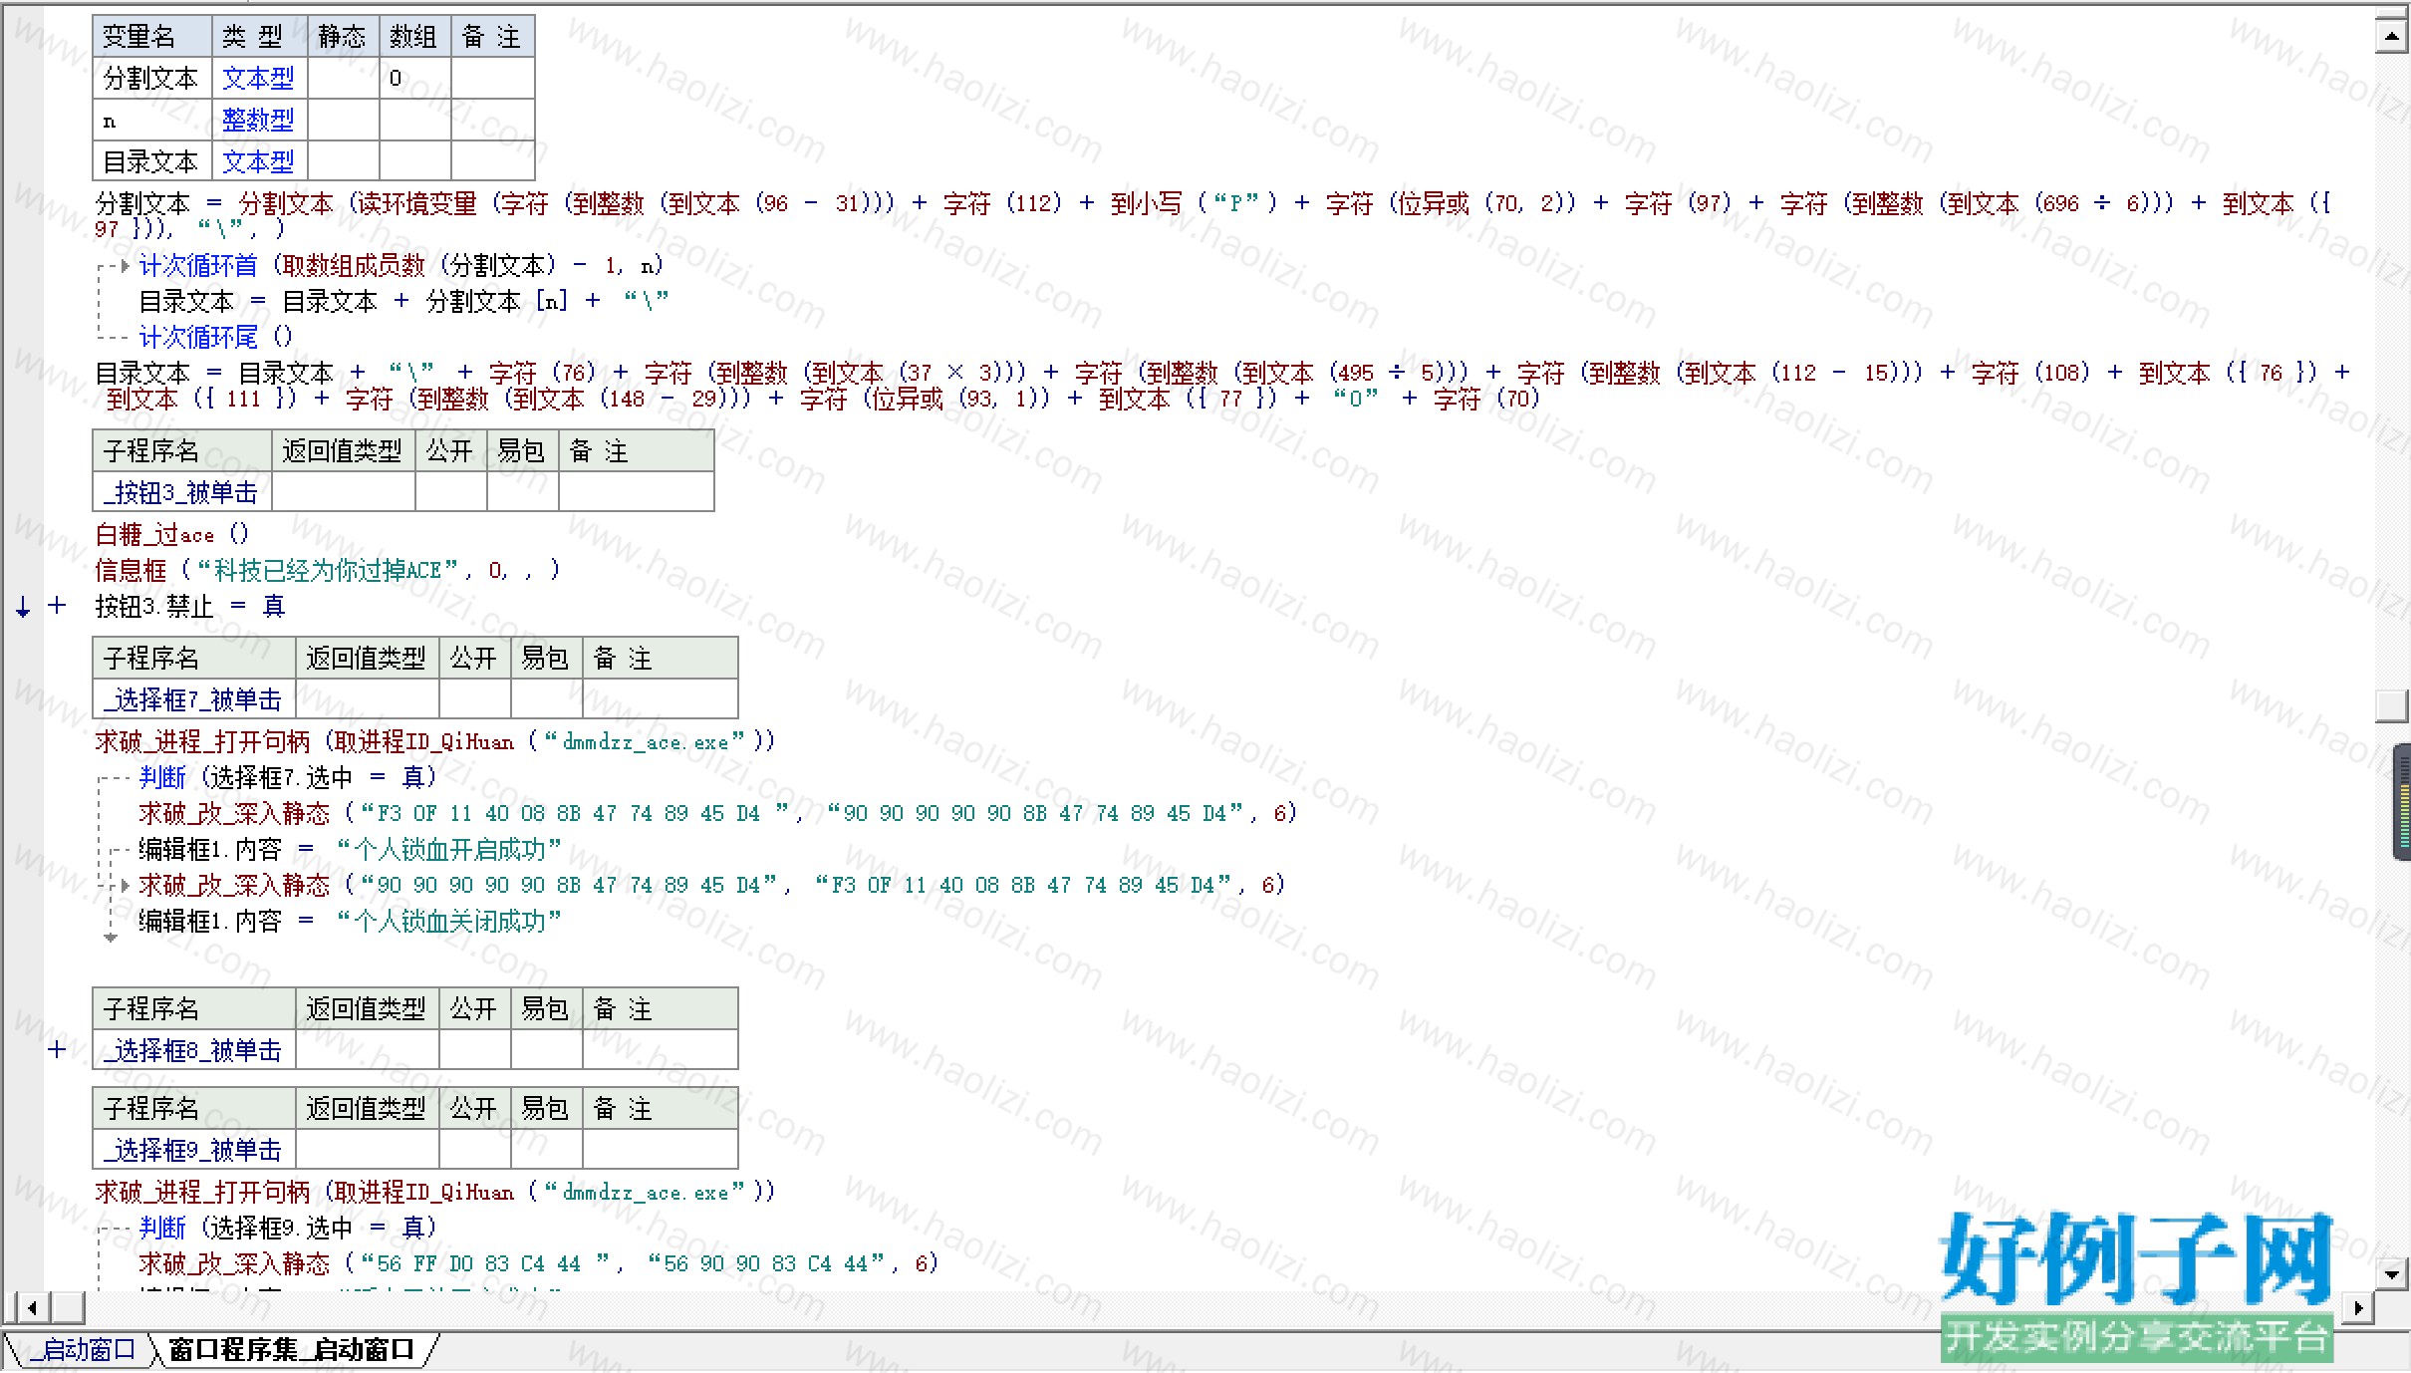The width and height of the screenshot is (2411, 1373).
Task: Click the flow arrow before second 求破_改_深入静态
Action: point(125,885)
